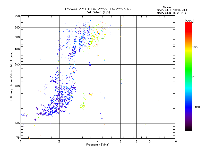This screenshot has width=206, height=154.
Task: Click the "RwPretec (8p)" subtitle
Action: point(98,12)
